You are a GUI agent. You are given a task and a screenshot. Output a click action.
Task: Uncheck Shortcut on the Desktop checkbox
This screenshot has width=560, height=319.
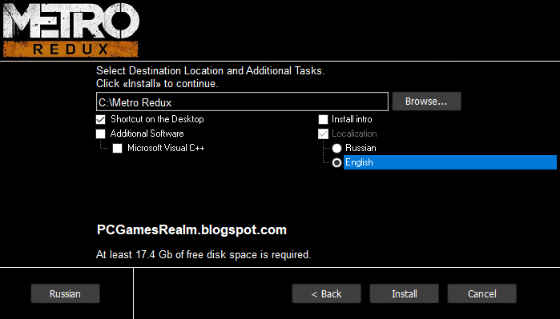point(101,119)
